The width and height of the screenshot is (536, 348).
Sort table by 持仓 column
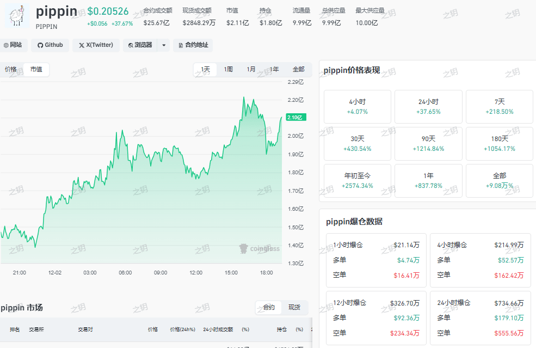[282, 329]
